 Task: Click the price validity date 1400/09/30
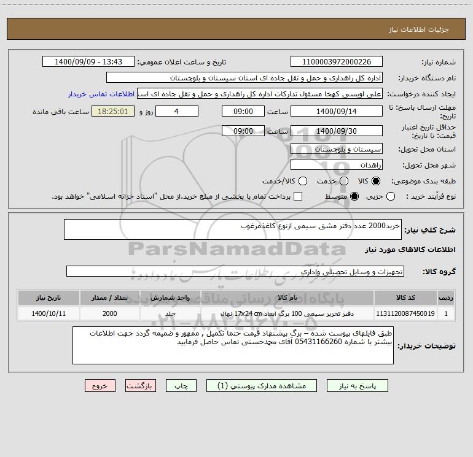[337, 131]
